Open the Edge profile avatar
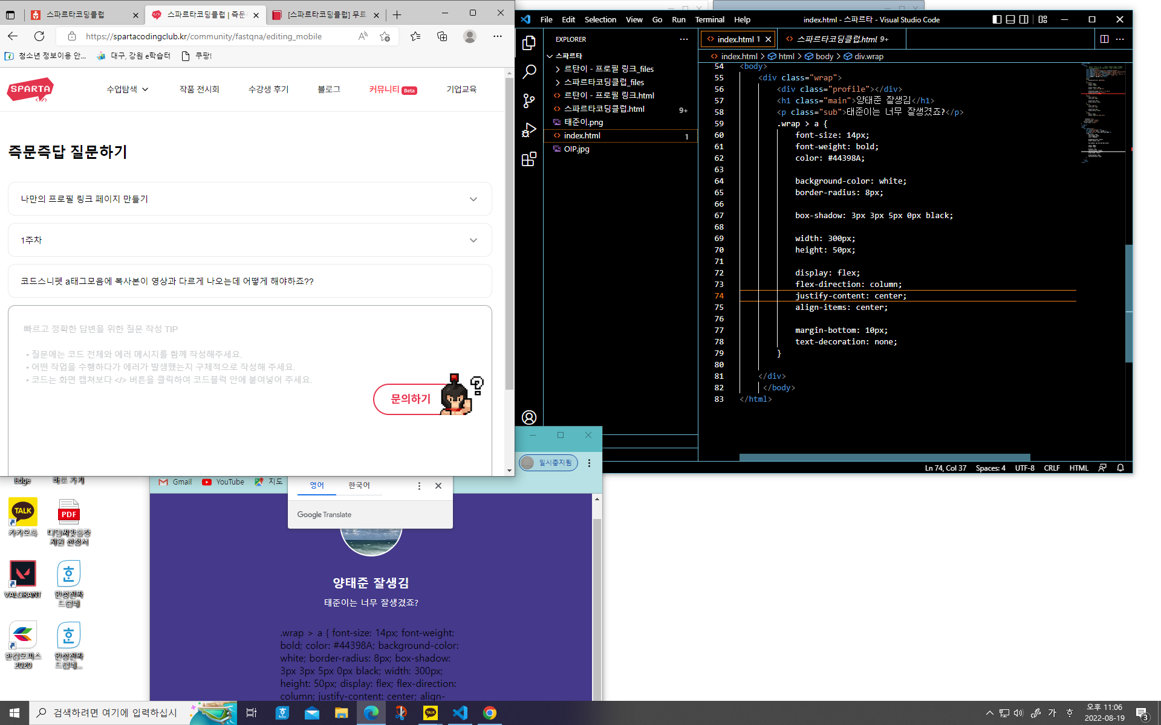Viewport: 1161px width, 725px height. pos(470,36)
